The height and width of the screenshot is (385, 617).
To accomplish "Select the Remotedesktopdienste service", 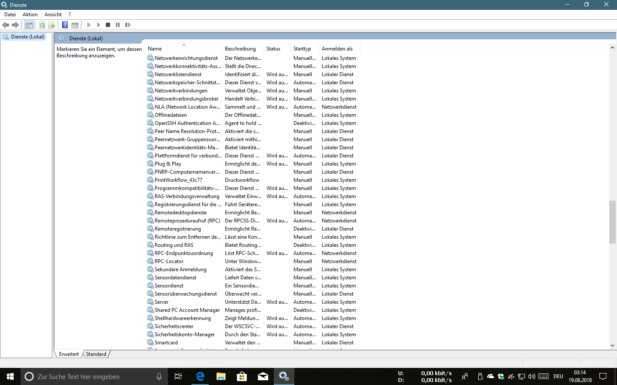I will [x=180, y=213].
